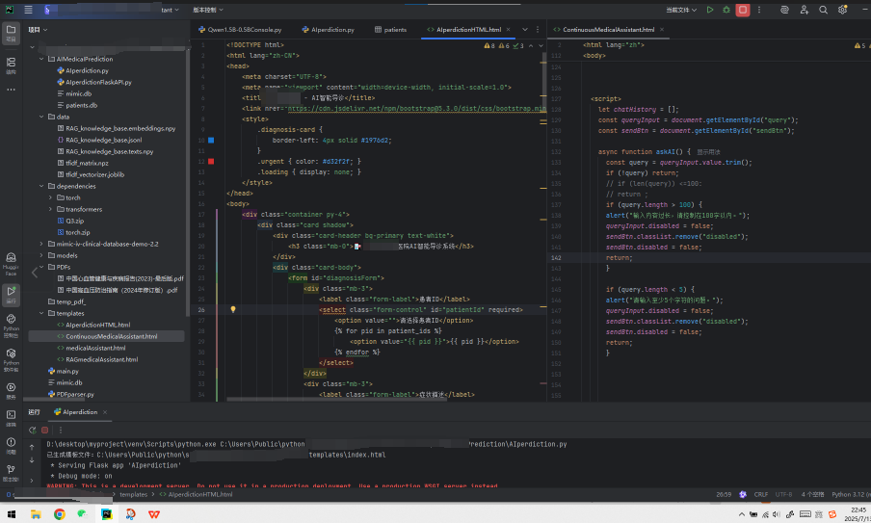Run the current file with green play
The width and height of the screenshot is (871, 523).
click(x=710, y=10)
